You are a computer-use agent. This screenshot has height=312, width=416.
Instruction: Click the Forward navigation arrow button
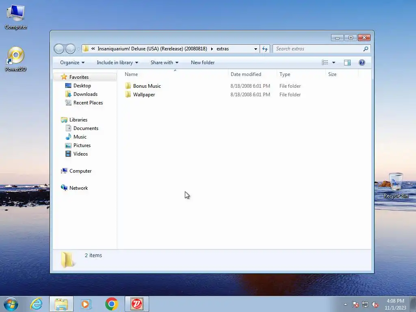click(x=70, y=49)
